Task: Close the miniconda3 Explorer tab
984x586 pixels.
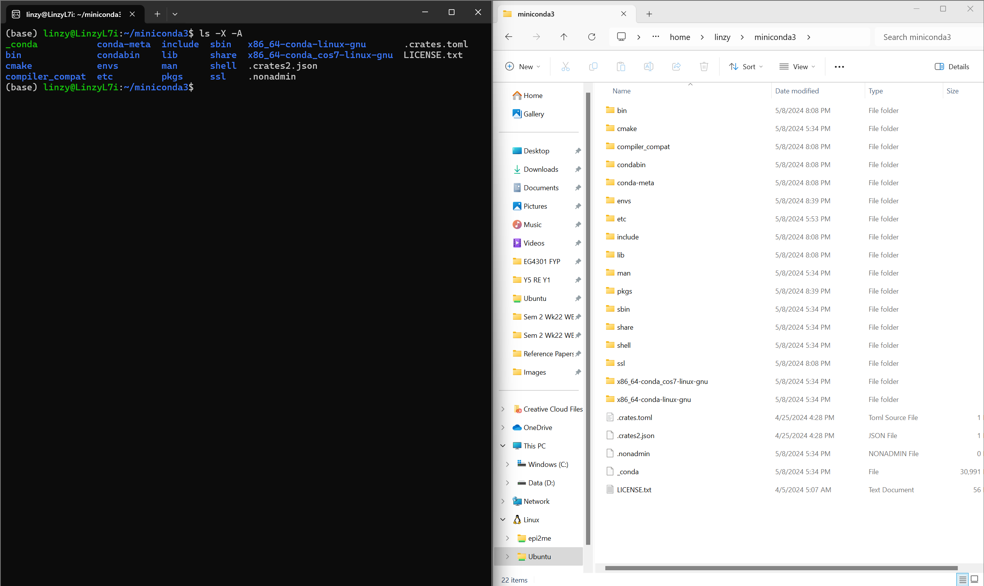Action: pos(623,14)
